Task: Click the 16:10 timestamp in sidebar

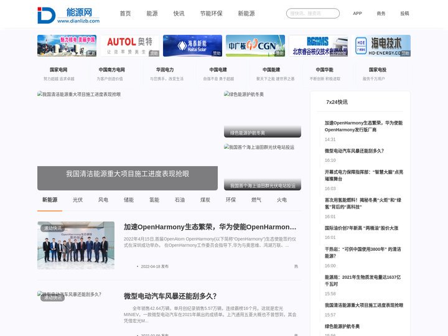Action: [330, 161]
